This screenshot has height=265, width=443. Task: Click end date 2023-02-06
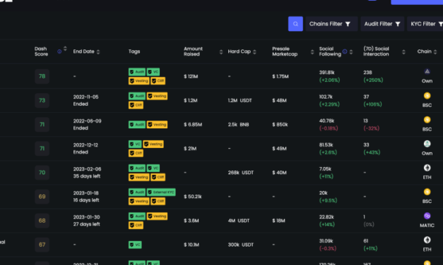pyautogui.click(x=87, y=169)
